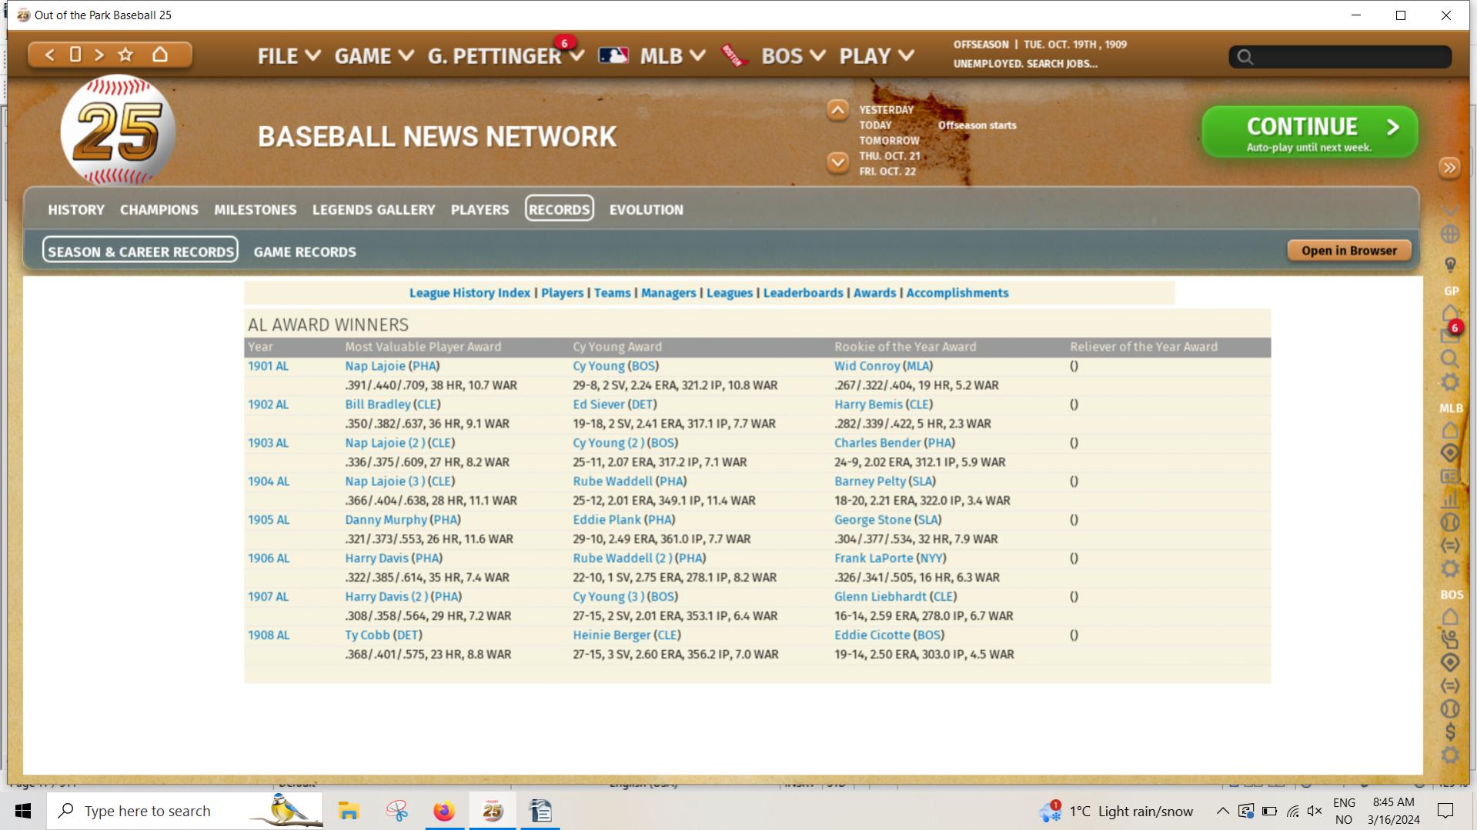Go to home screen via house icon
Viewport: 1477px width, 830px height.
click(x=160, y=55)
